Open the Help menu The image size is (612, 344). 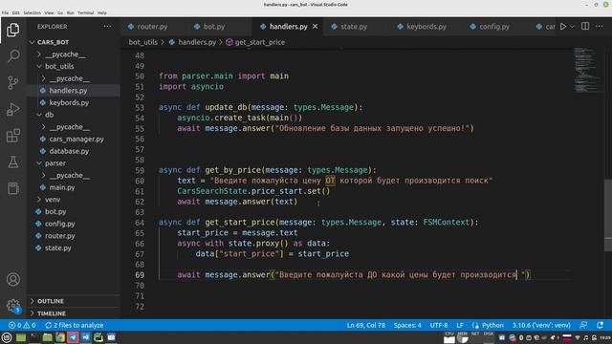pyautogui.click(x=102, y=12)
